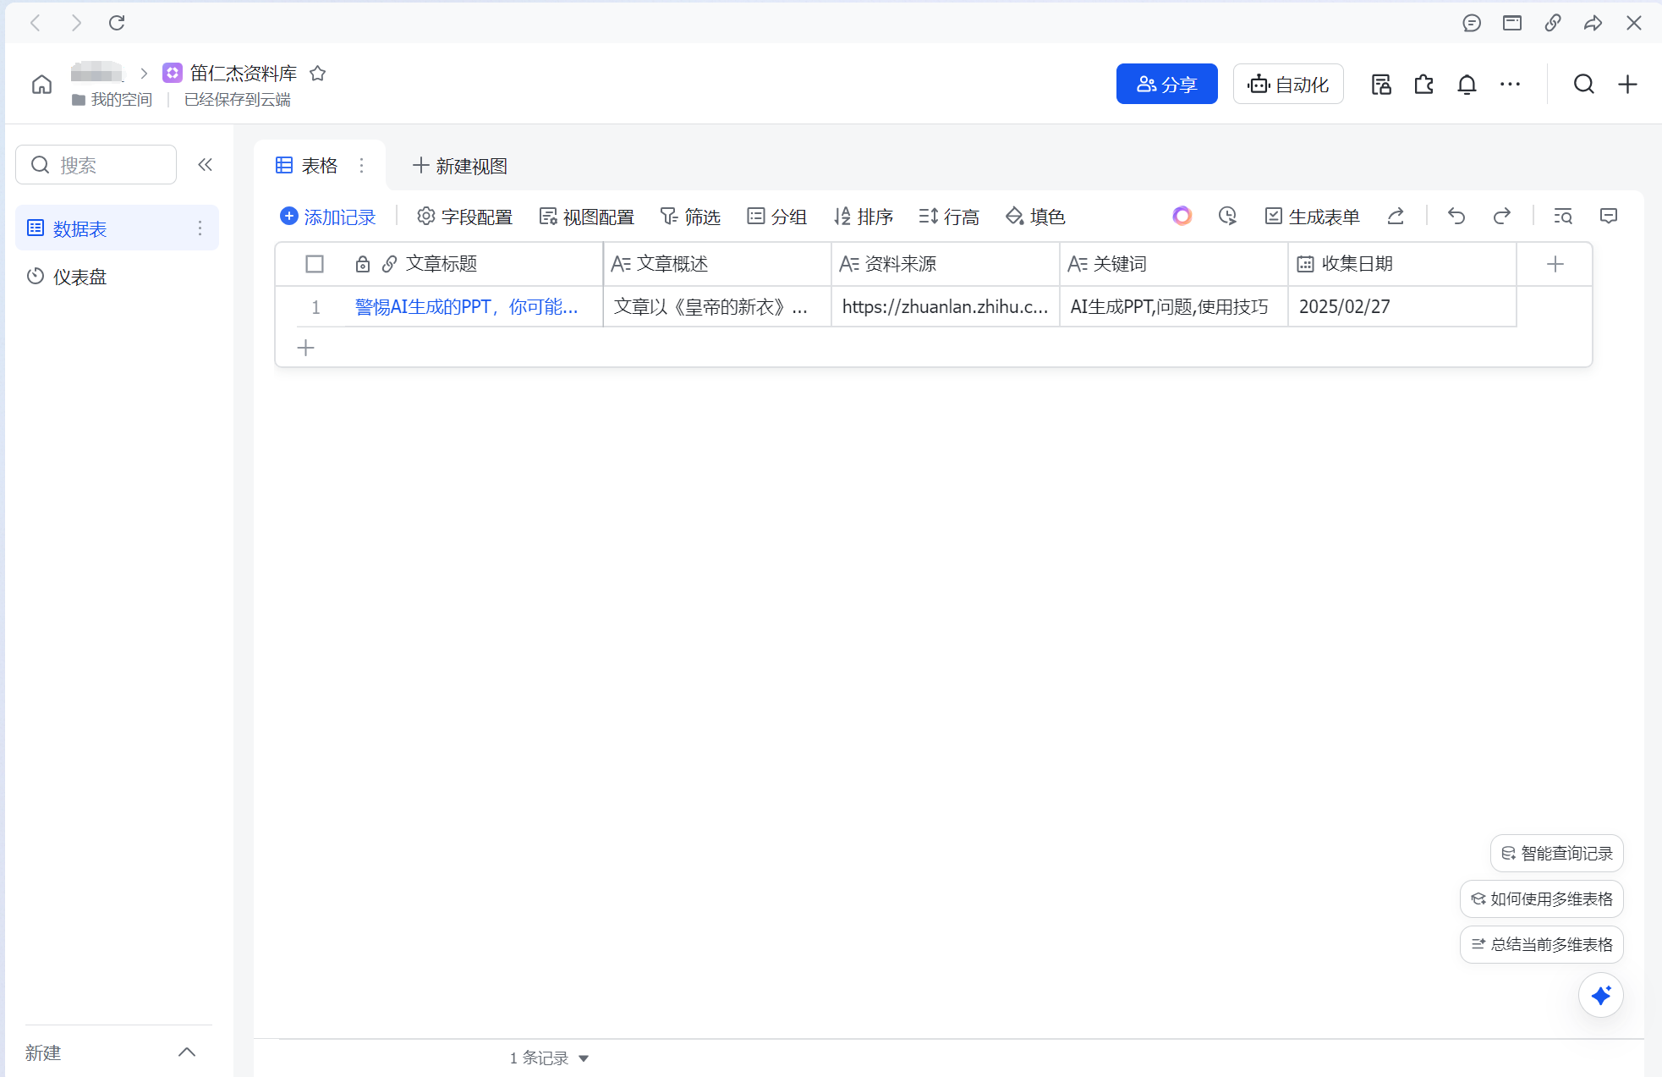
Task: Click the 新建视图 tab
Action: pos(460,167)
